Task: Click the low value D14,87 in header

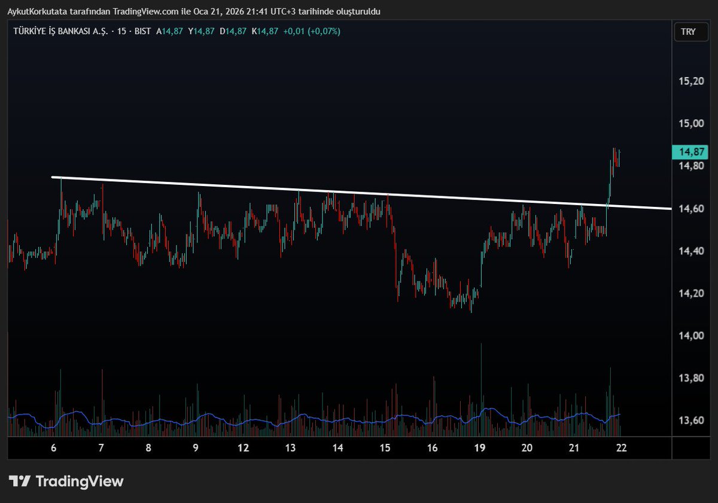Action: point(233,31)
